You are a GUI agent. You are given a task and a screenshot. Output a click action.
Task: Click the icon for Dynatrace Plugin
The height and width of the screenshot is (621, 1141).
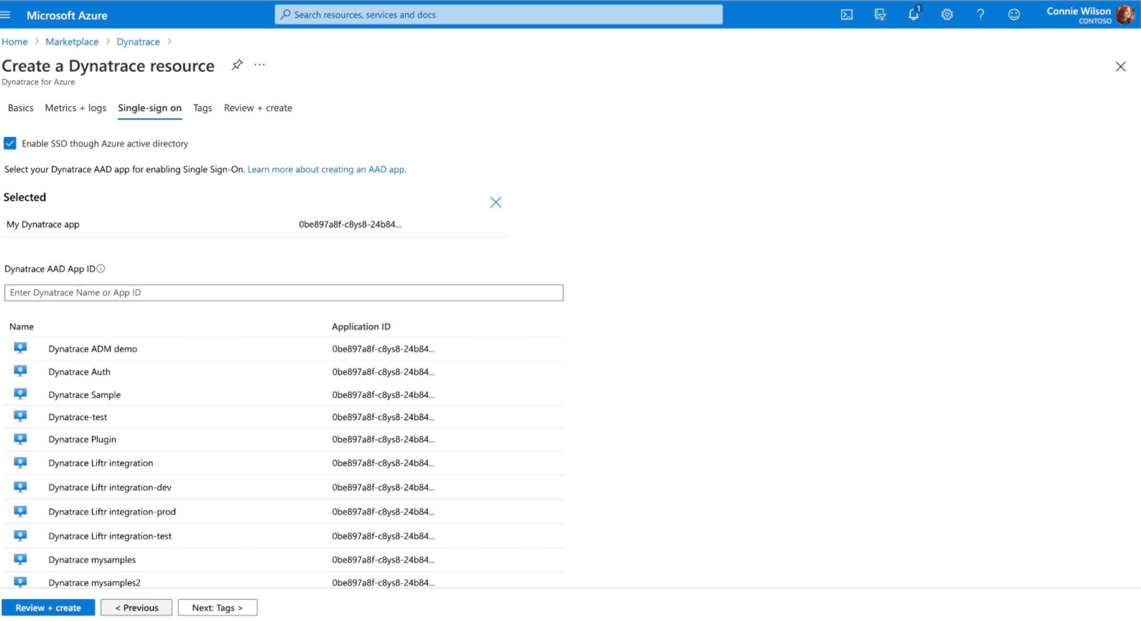click(x=20, y=439)
